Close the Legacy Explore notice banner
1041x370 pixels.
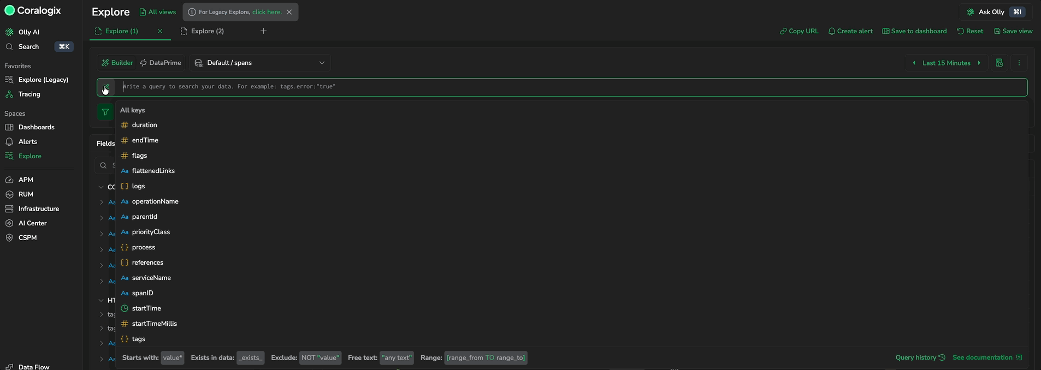point(289,12)
